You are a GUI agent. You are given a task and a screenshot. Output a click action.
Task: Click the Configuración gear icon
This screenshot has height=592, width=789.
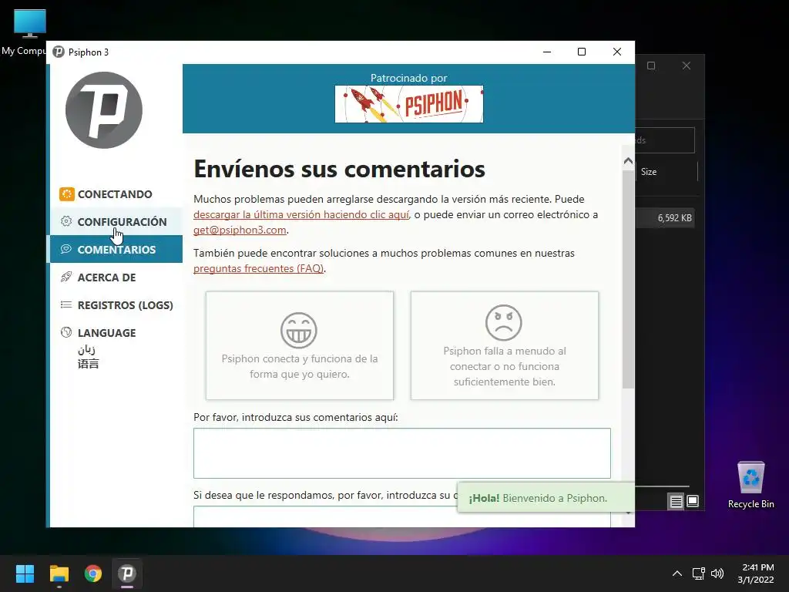pyautogui.click(x=66, y=221)
